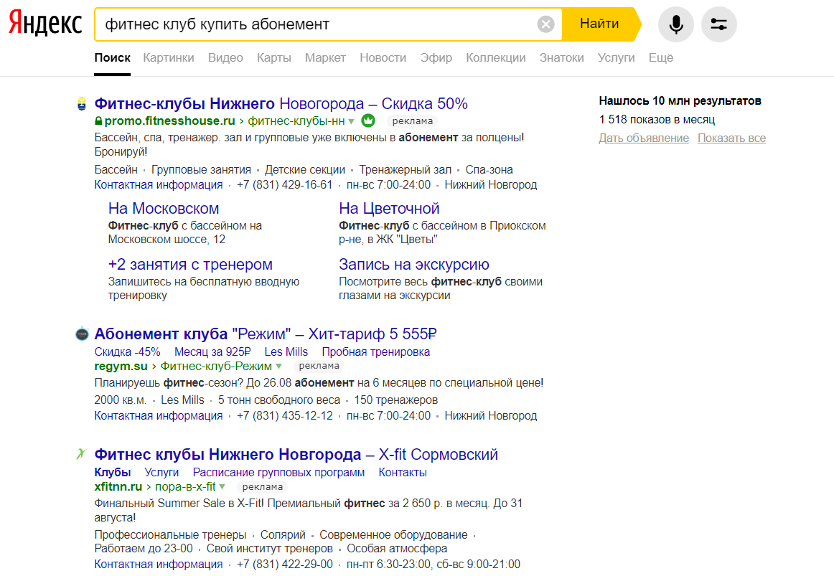Click the реклама label on Fitness House ad
This screenshot has height=576, width=834.
pyautogui.click(x=412, y=121)
